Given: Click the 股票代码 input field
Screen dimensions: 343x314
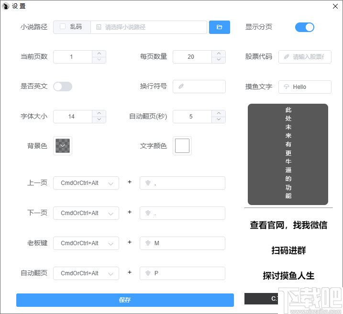Looking at the screenshot, I should pyautogui.click(x=305, y=57).
